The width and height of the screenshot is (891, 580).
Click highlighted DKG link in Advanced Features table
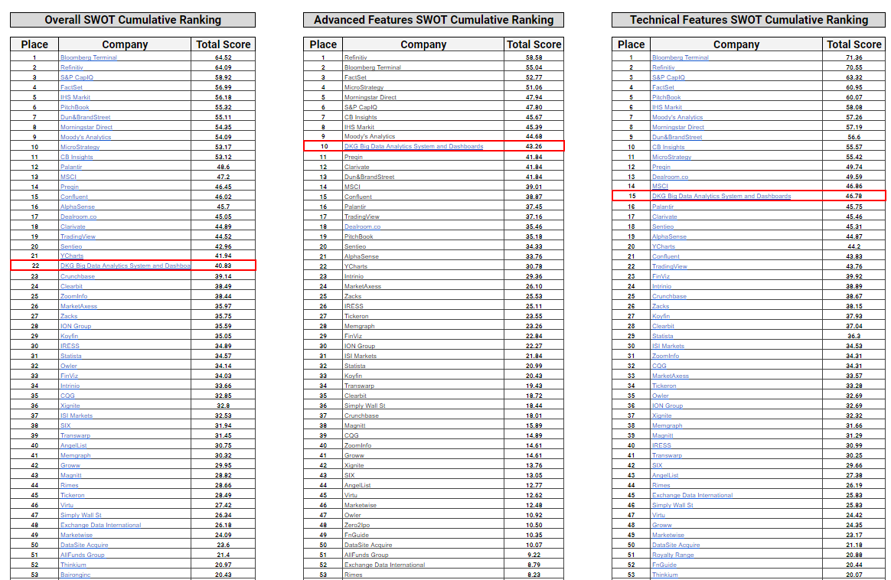click(x=413, y=147)
